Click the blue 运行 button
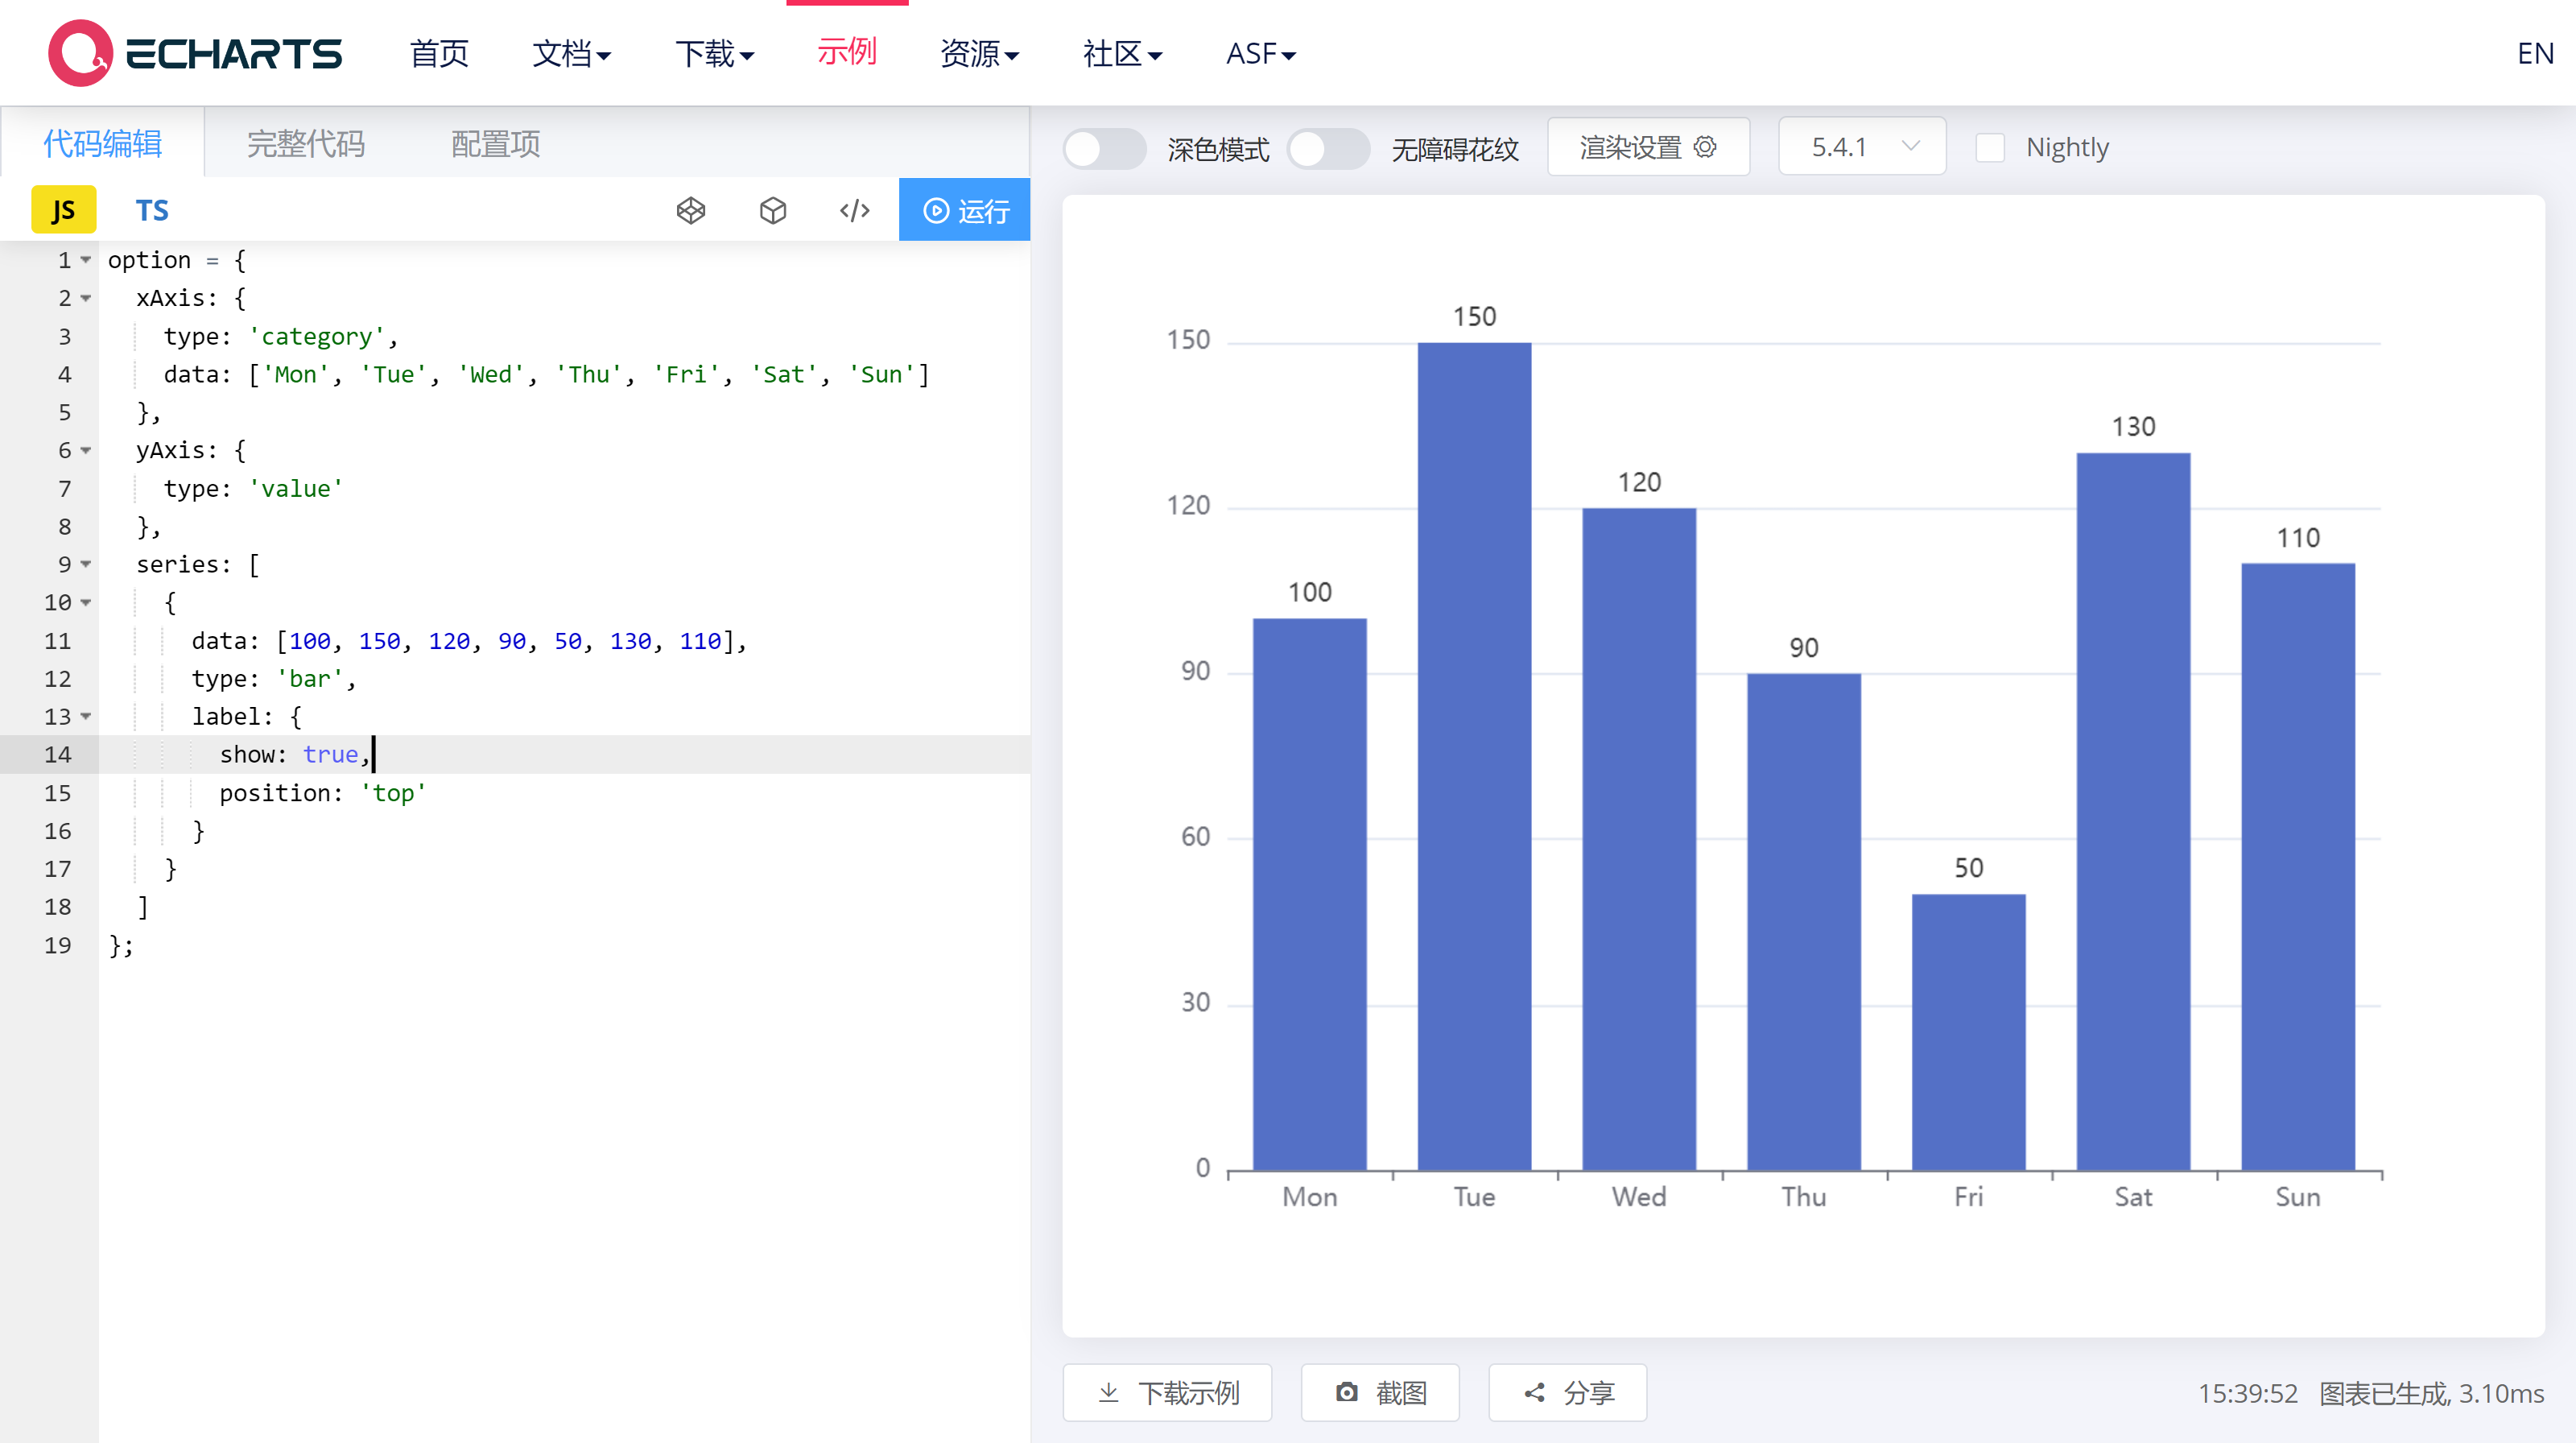This screenshot has width=2576, height=1443. point(964,209)
